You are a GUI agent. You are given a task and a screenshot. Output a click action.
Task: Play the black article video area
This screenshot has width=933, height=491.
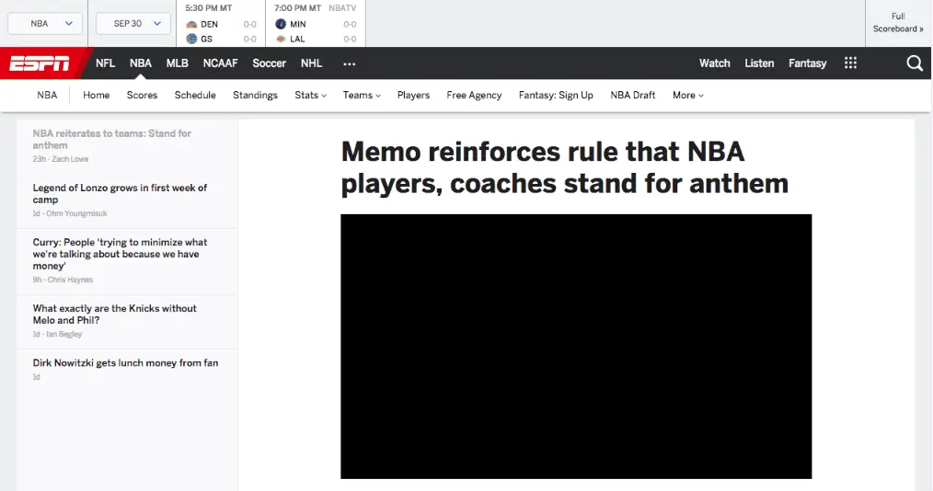click(576, 347)
